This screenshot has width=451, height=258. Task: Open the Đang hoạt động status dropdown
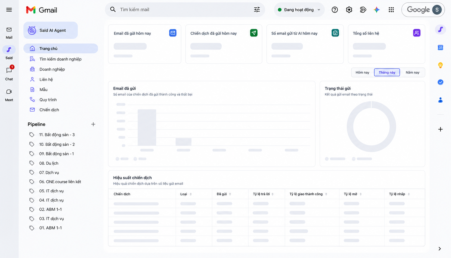[x=299, y=10]
